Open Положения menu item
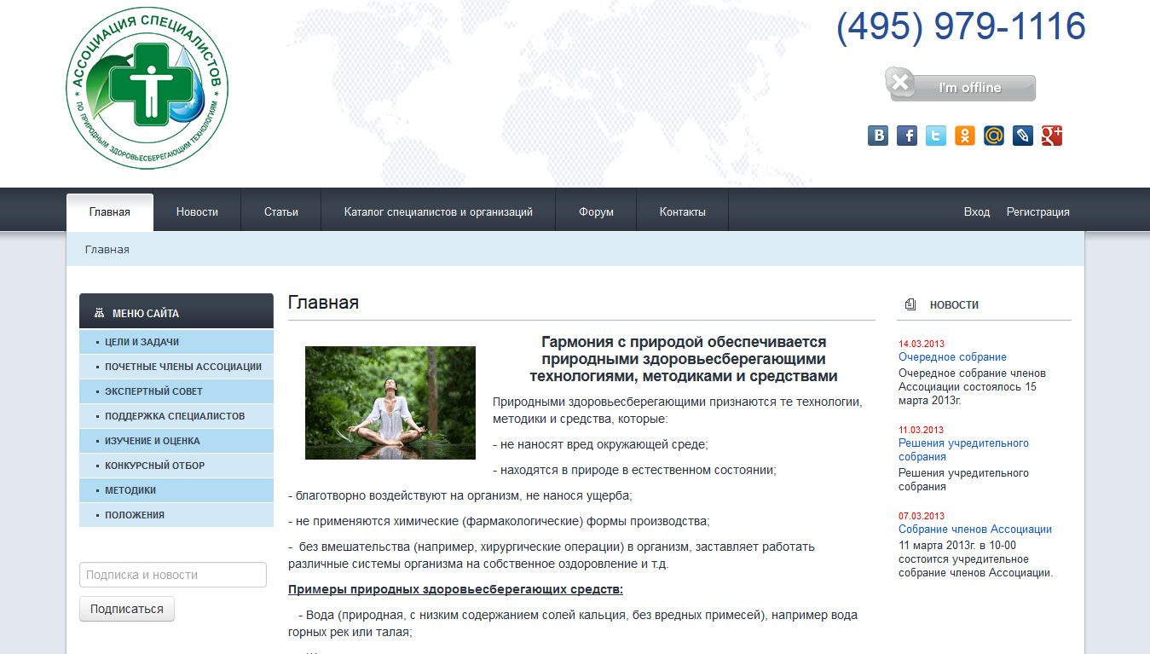The width and height of the screenshot is (1150, 654). (176, 515)
